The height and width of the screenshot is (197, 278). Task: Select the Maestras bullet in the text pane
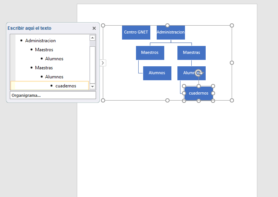[x=44, y=68]
